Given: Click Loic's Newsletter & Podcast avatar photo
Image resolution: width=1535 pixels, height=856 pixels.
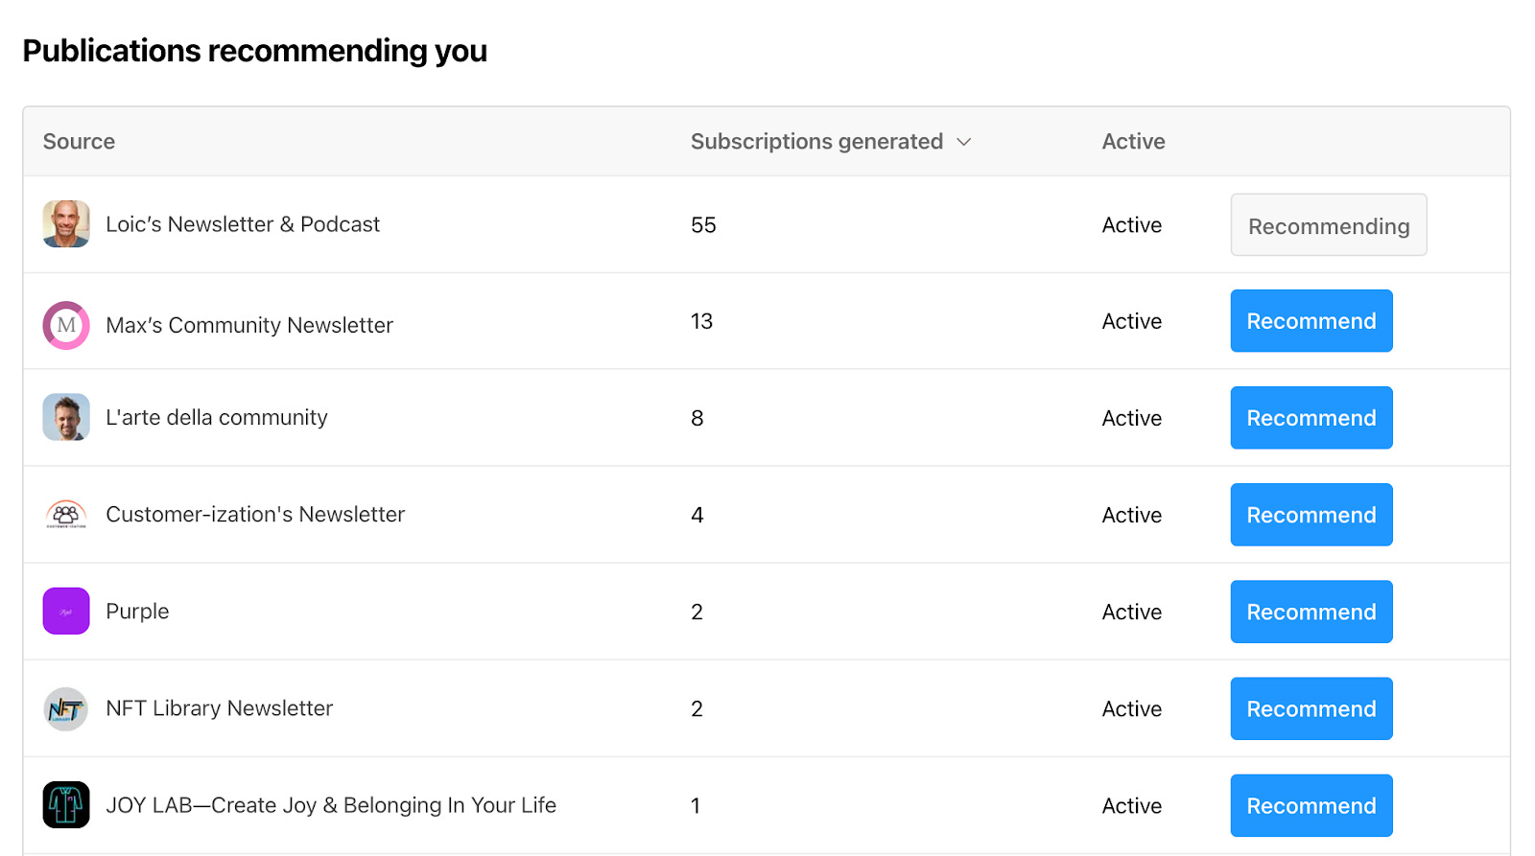Looking at the screenshot, I should [66, 224].
